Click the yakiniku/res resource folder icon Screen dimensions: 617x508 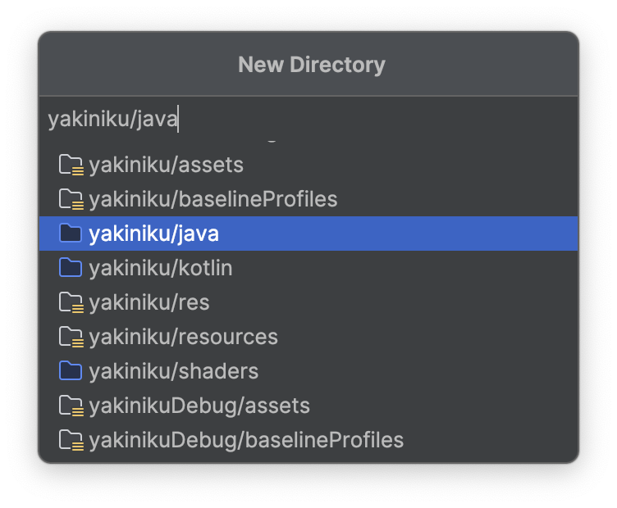[x=71, y=302]
